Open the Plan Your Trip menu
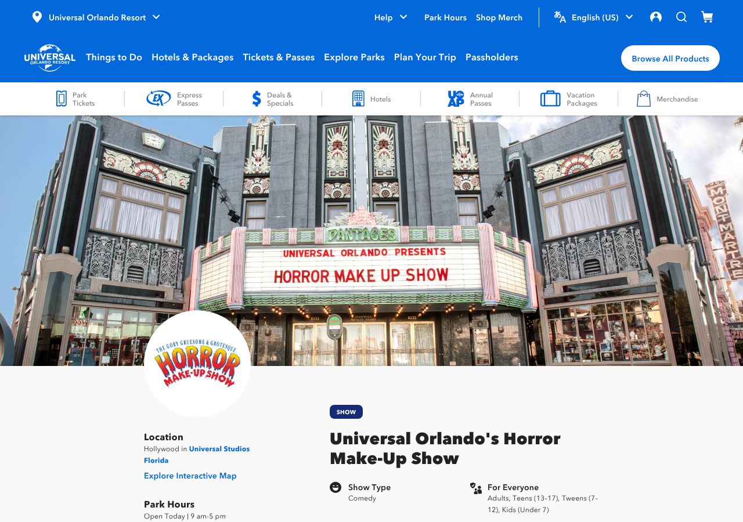 coord(425,57)
